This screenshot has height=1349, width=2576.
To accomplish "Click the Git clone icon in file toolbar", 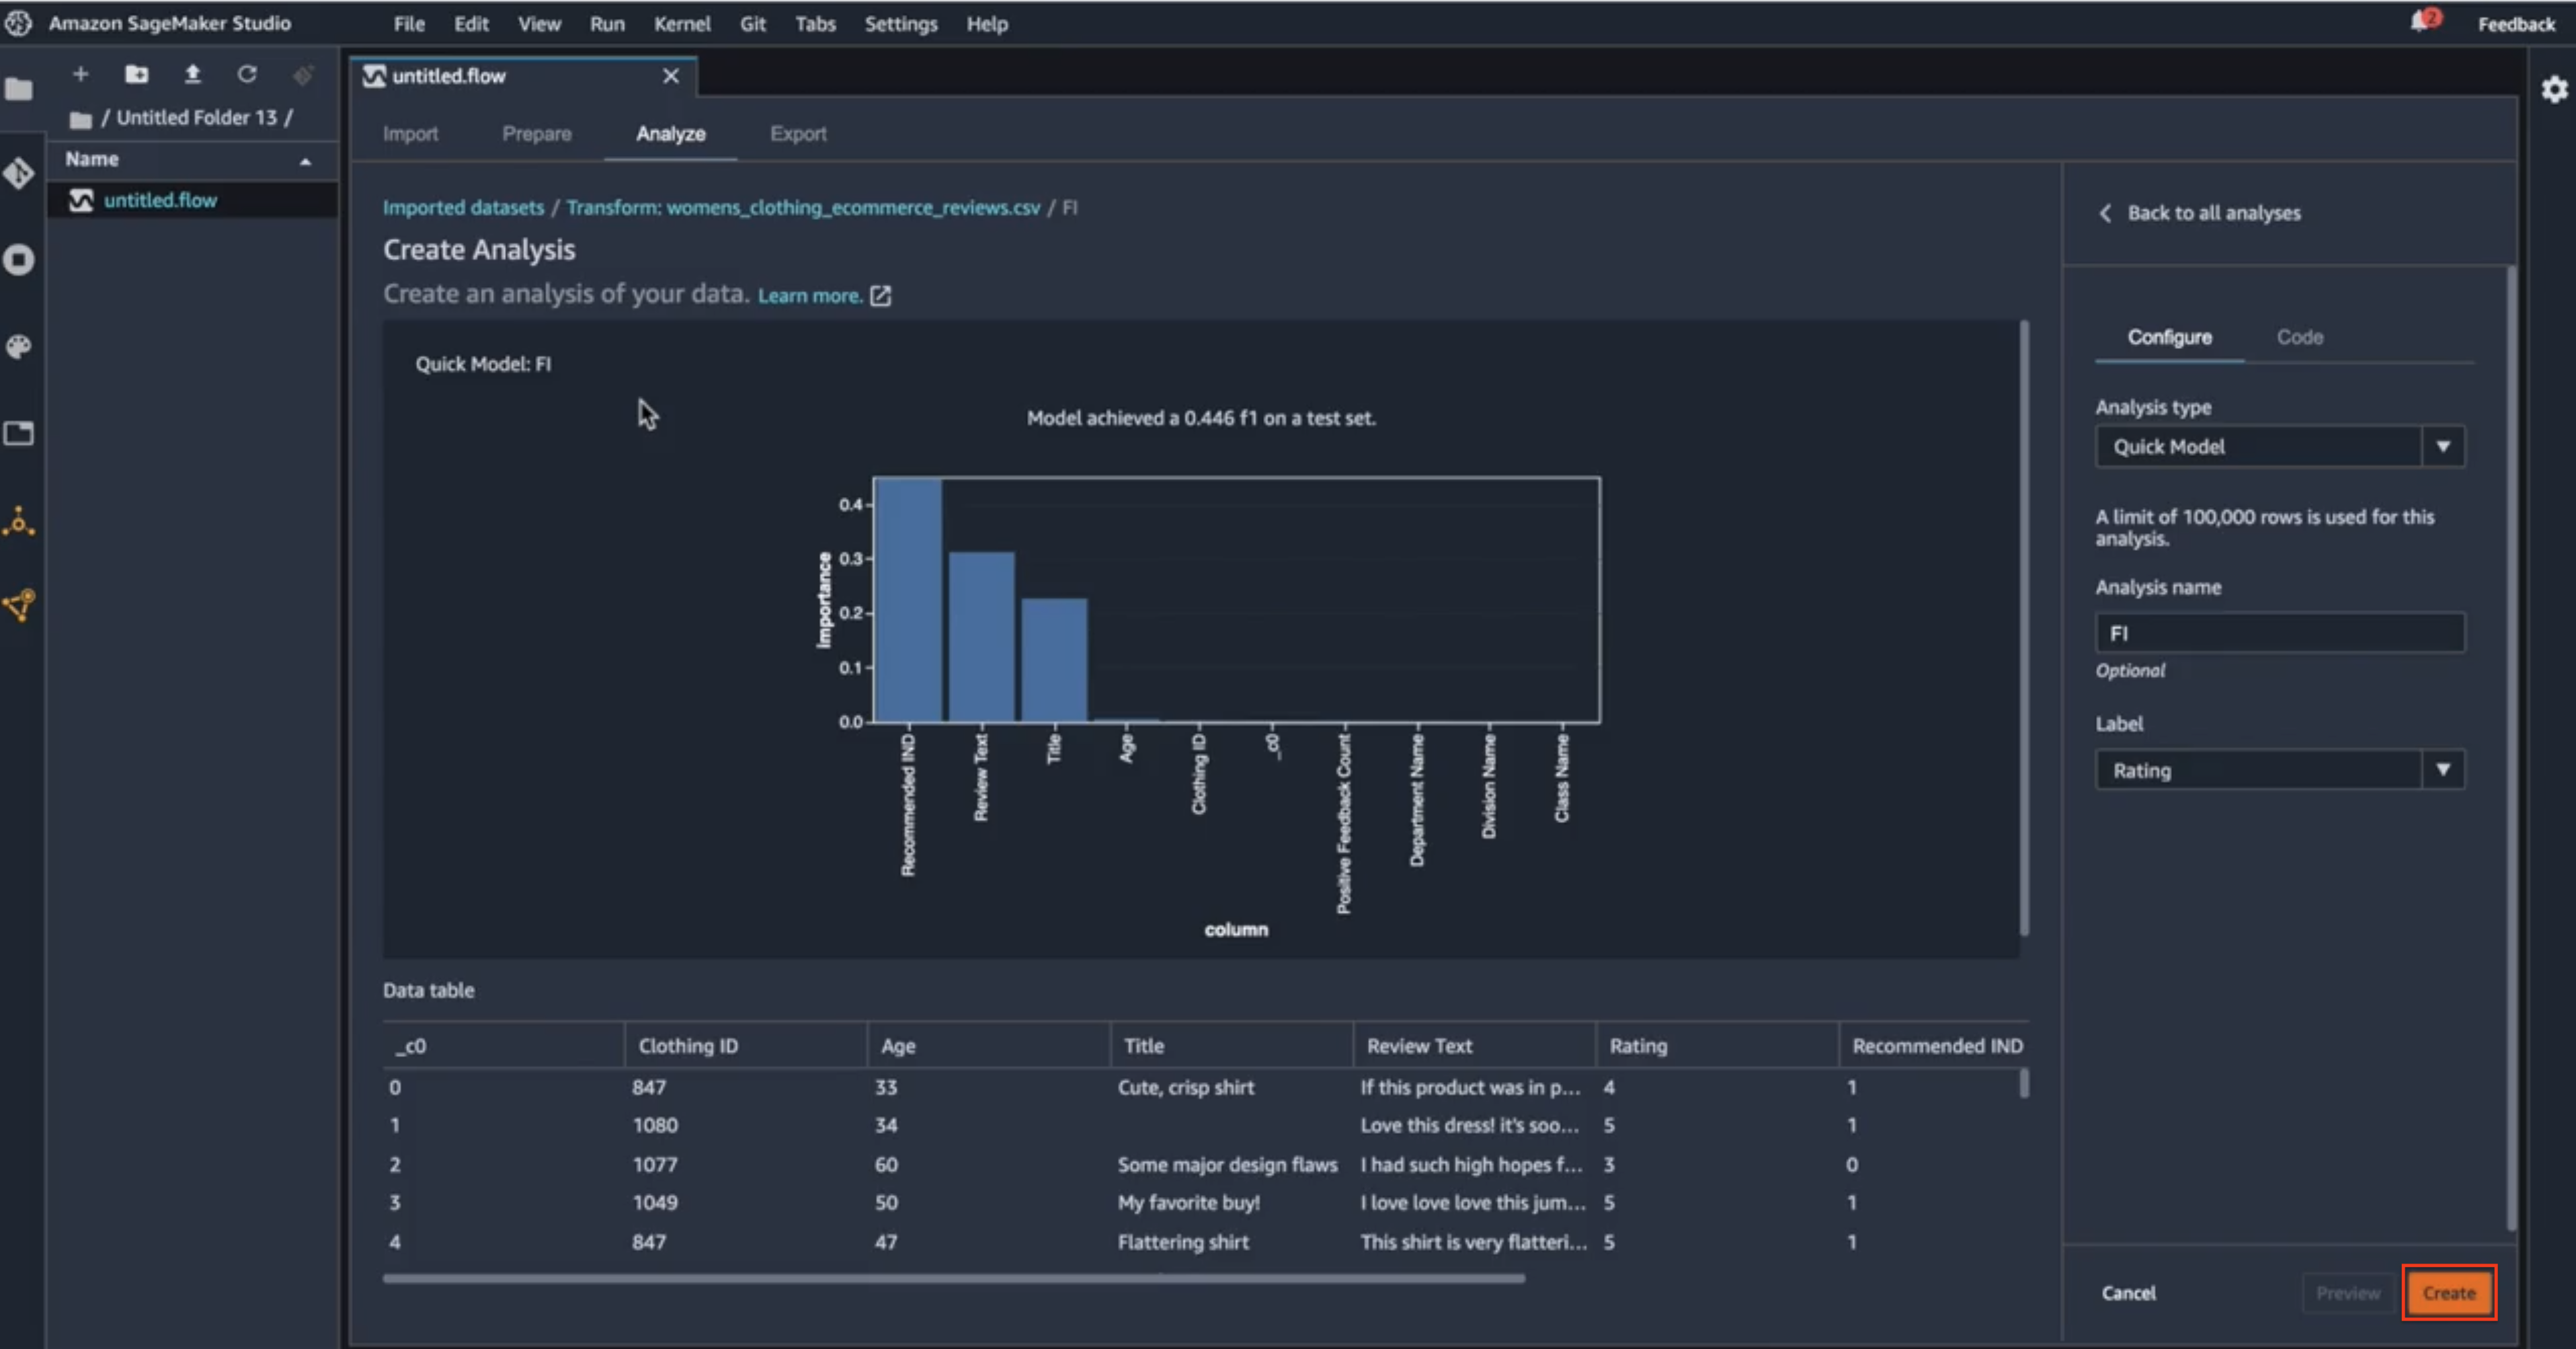I will point(303,74).
